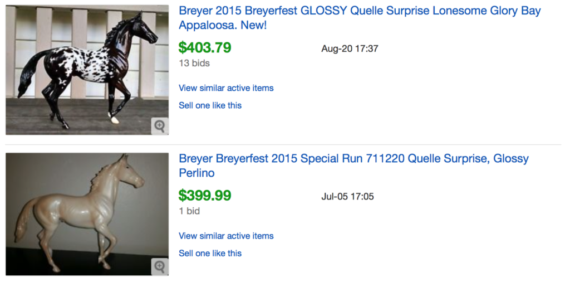Click the $403.79 sold price
The height and width of the screenshot is (282, 570).
tap(205, 48)
